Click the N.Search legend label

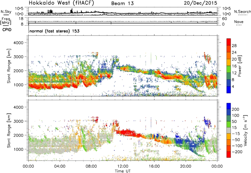242,12
